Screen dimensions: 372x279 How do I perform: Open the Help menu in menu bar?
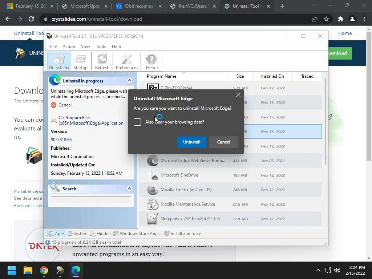[x=116, y=46]
